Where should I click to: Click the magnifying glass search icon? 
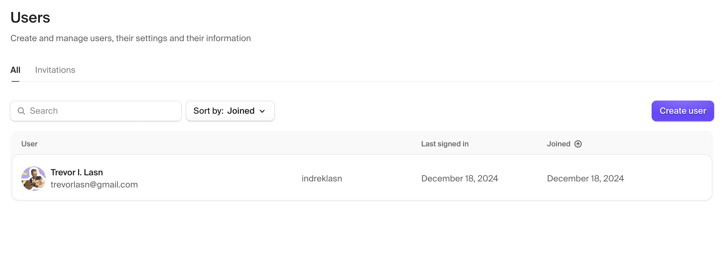pos(21,111)
